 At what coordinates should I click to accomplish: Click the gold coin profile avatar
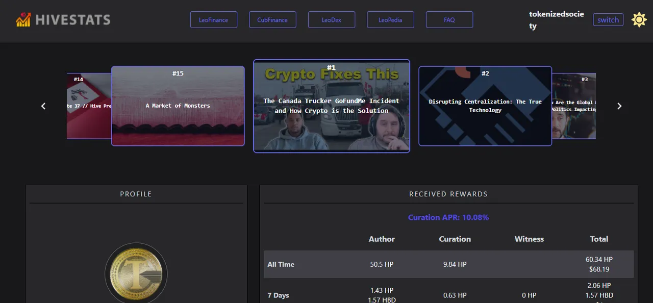136,274
